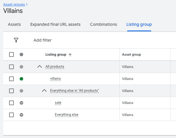Click the filter funnel icon
The width and height of the screenshot is (176, 138).
[16, 40]
